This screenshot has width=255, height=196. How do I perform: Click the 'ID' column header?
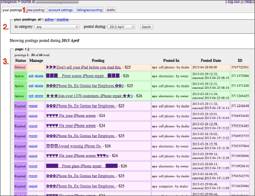click(x=240, y=60)
